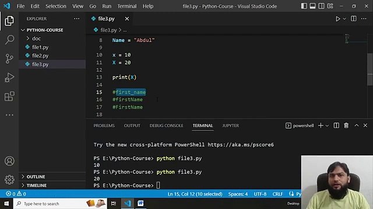Image resolution: width=373 pixels, height=209 pixels.
Task: Switch to the PROBLEMS tab
Action: coord(104,125)
